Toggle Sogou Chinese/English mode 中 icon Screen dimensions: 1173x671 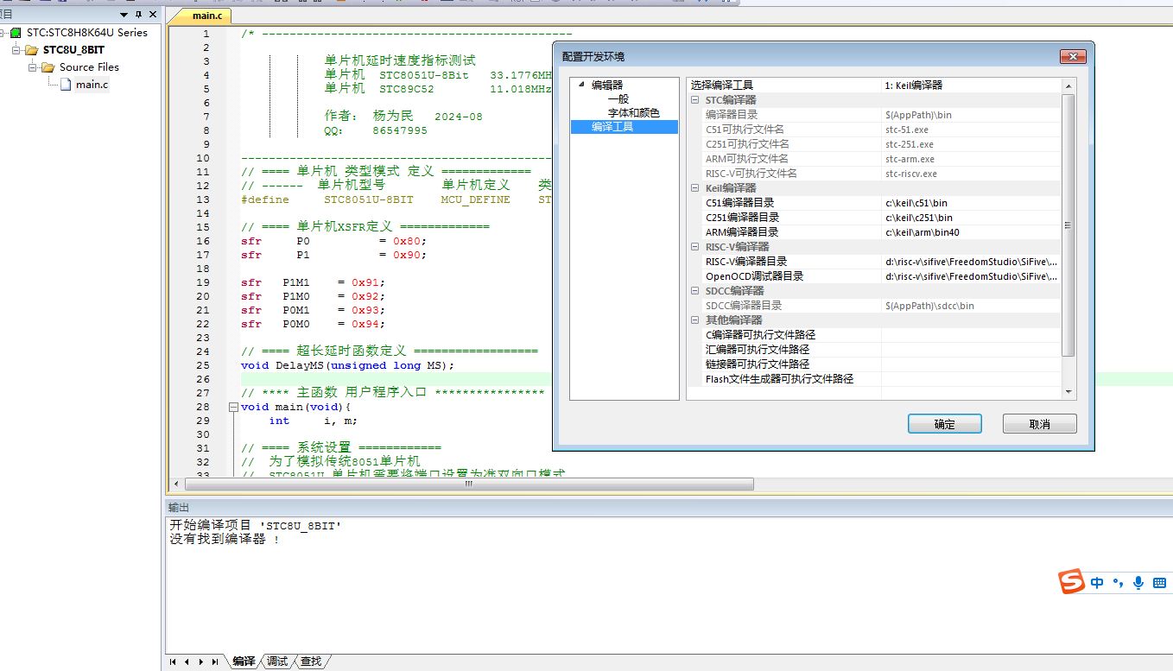(1097, 583)
